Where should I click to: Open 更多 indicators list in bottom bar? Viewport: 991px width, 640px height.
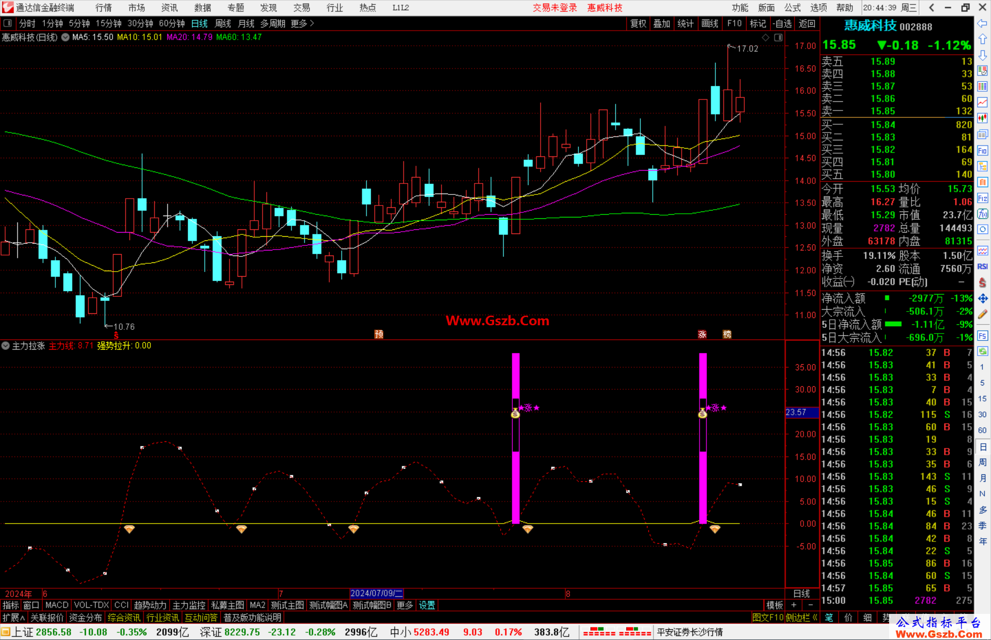(x=405, y=605)
